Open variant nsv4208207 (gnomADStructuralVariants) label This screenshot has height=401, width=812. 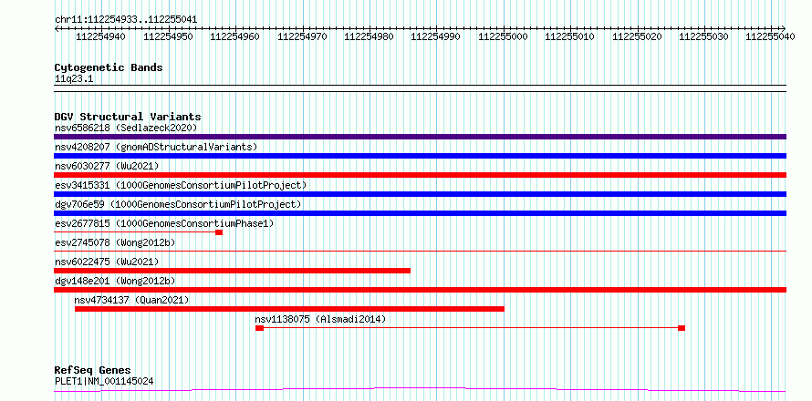(x=156, y=147)
